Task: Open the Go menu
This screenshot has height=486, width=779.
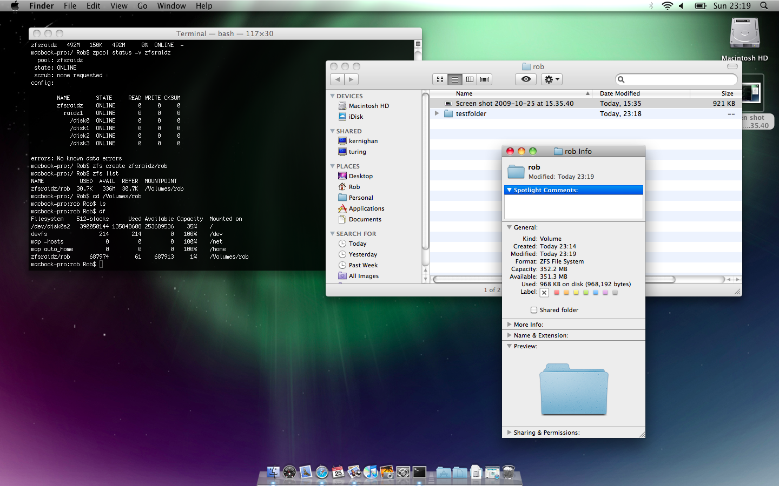Action: coord(142,5)
